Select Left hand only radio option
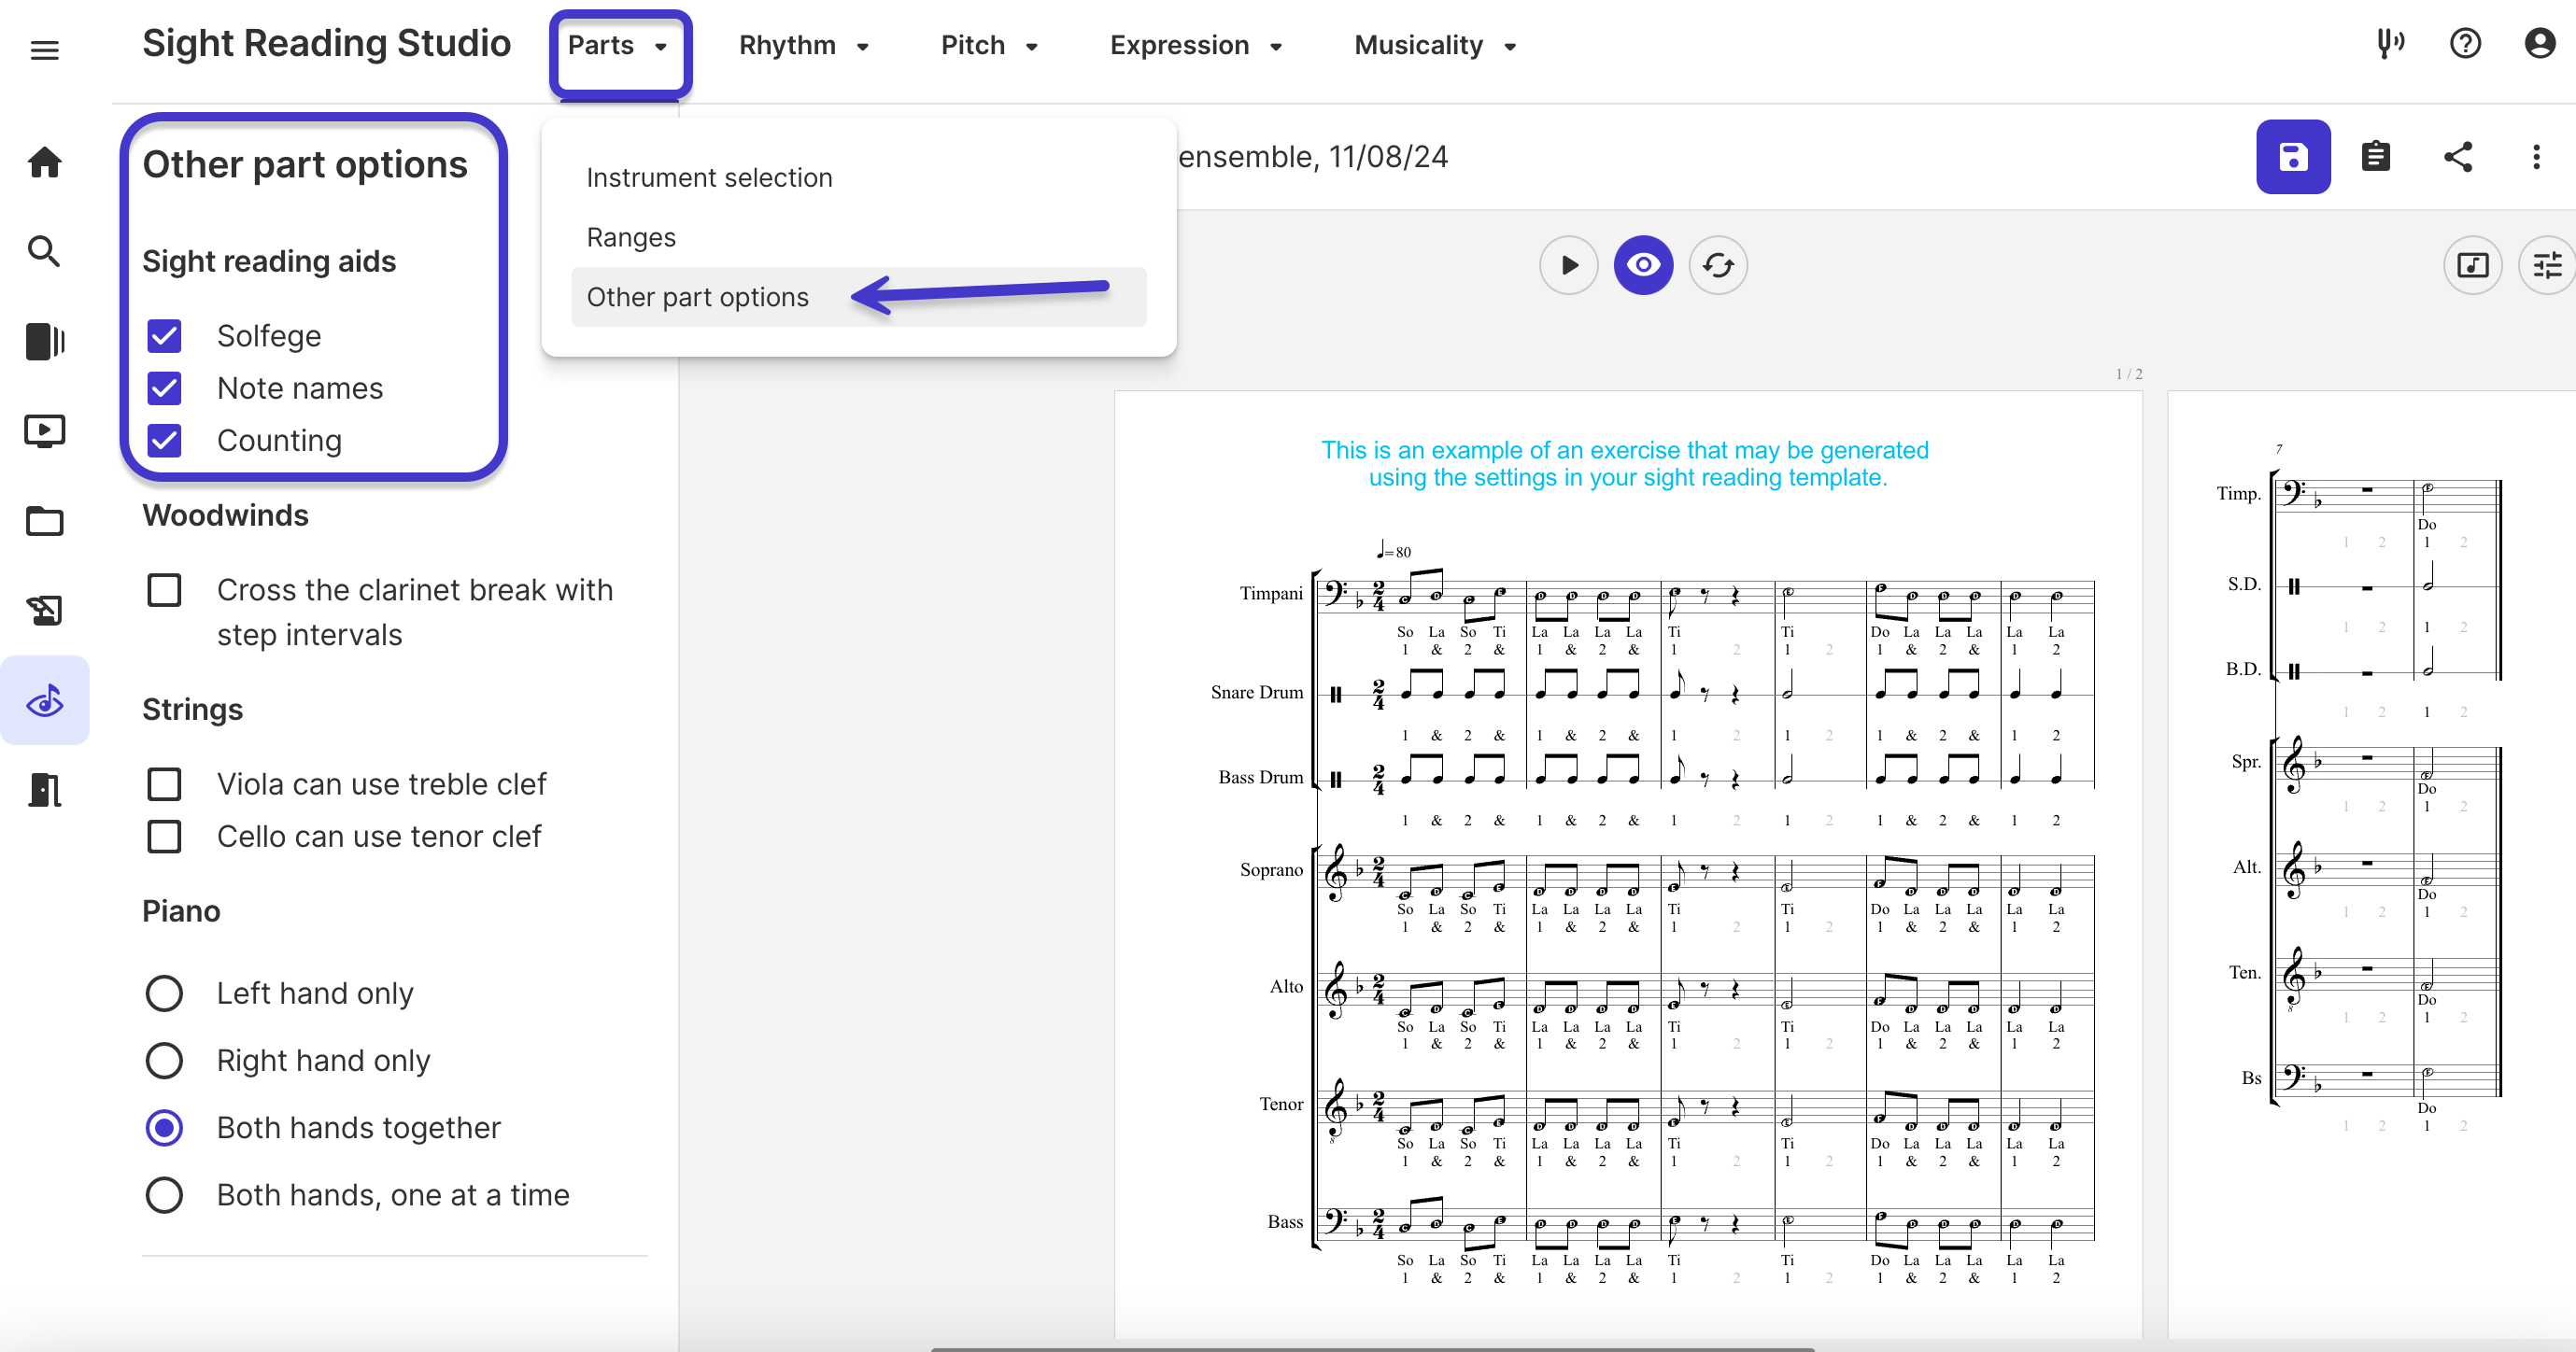Viewport: 2576px width, 1352px height. (164, 993)
